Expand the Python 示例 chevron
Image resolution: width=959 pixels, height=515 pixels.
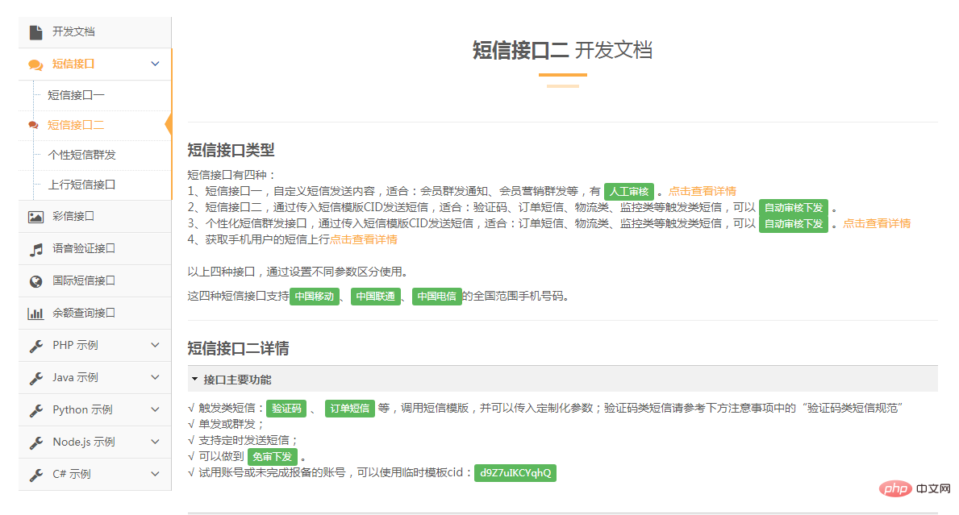(x=156, y=410)
